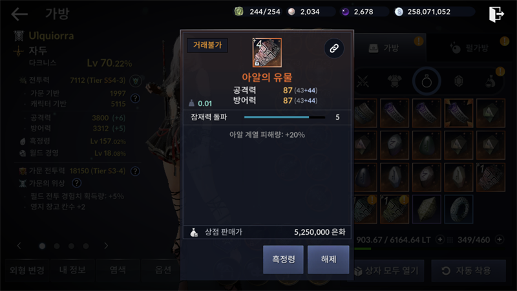Switch to the 펄가방 tab
517x291 pixels.
tap(472, 48)
